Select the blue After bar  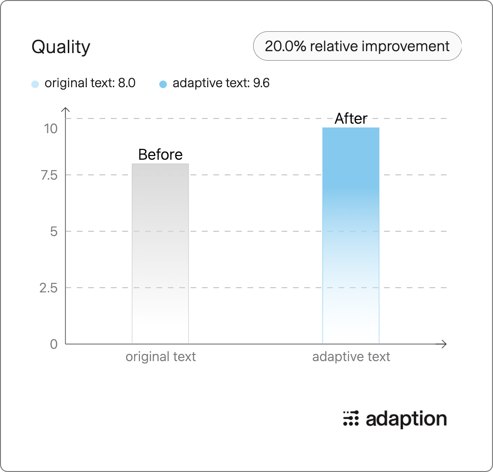[x=351, y=236]
